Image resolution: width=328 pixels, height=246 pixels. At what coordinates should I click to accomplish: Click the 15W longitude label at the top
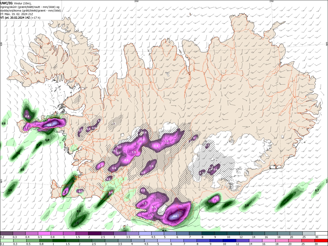pyautogui.click(x=271, y=1)
